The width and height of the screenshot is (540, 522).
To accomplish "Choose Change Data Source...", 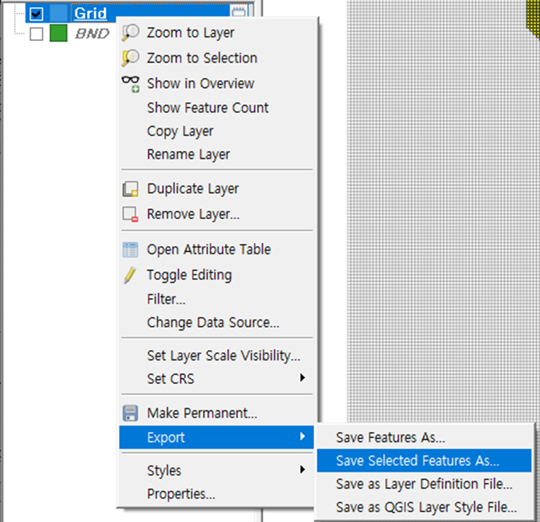I will (217, 322).
